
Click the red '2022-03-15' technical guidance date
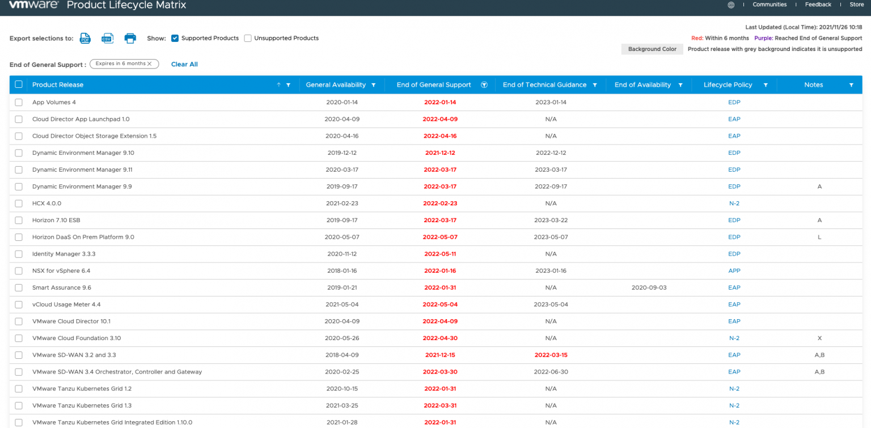(x=551, y=355)
